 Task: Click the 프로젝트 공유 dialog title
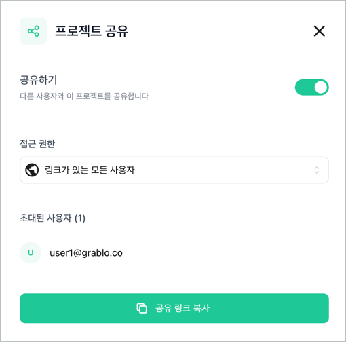[x=92, y=31]
